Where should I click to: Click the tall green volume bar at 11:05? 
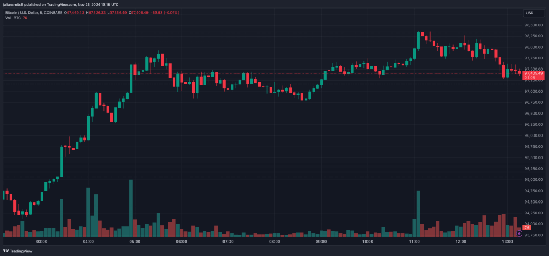point(418,214)
